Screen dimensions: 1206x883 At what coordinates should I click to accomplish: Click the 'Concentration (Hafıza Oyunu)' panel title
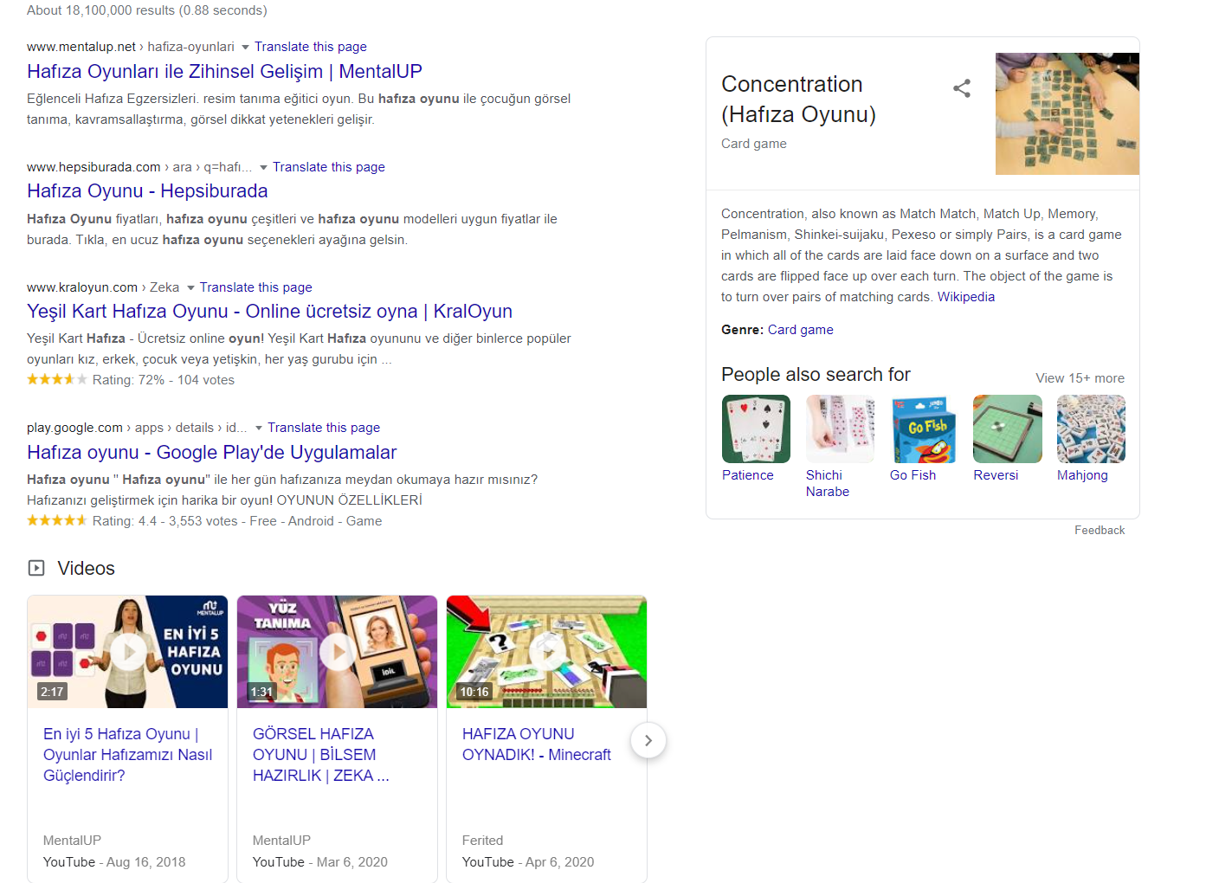(x=798, y=99)
